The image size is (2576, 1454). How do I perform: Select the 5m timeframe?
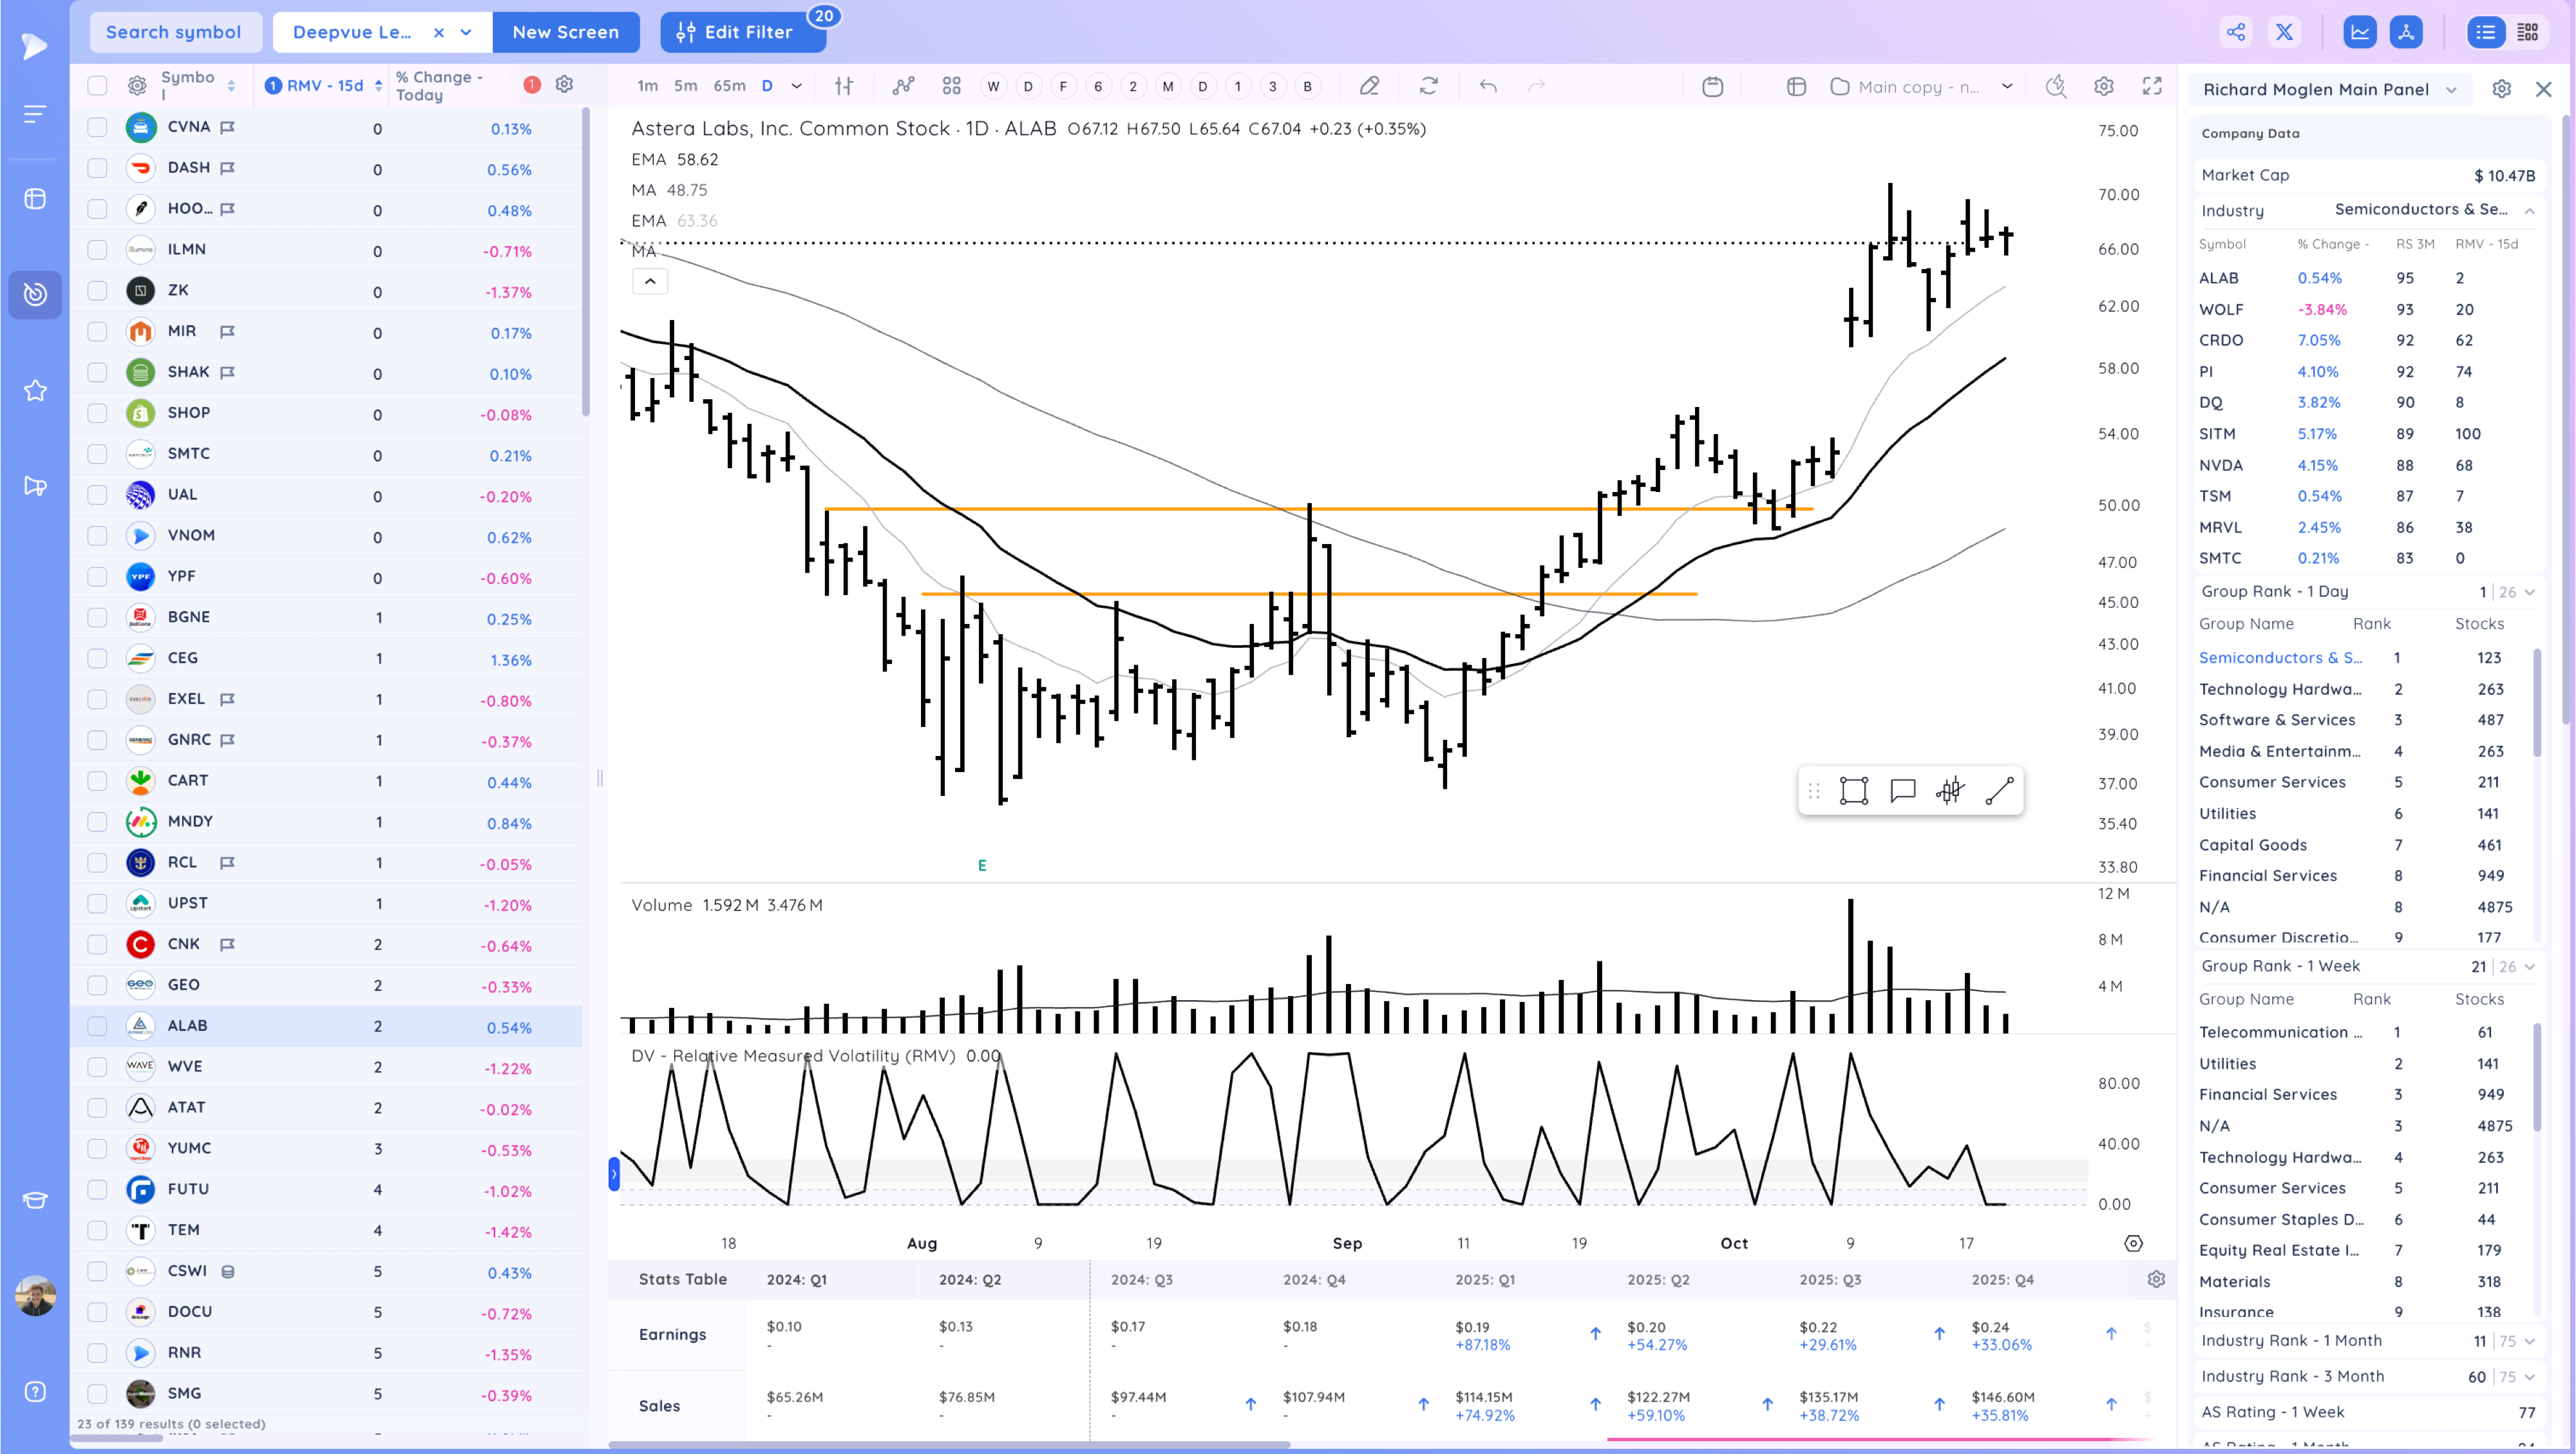(x=685, y=86)
